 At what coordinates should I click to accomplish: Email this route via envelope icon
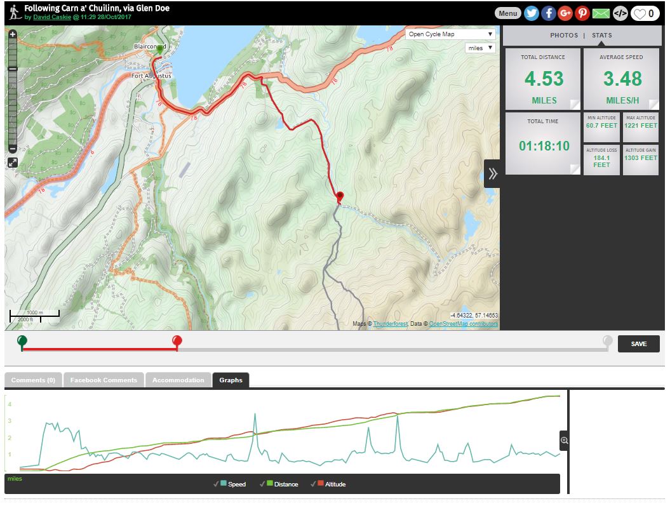coord(601,13)
